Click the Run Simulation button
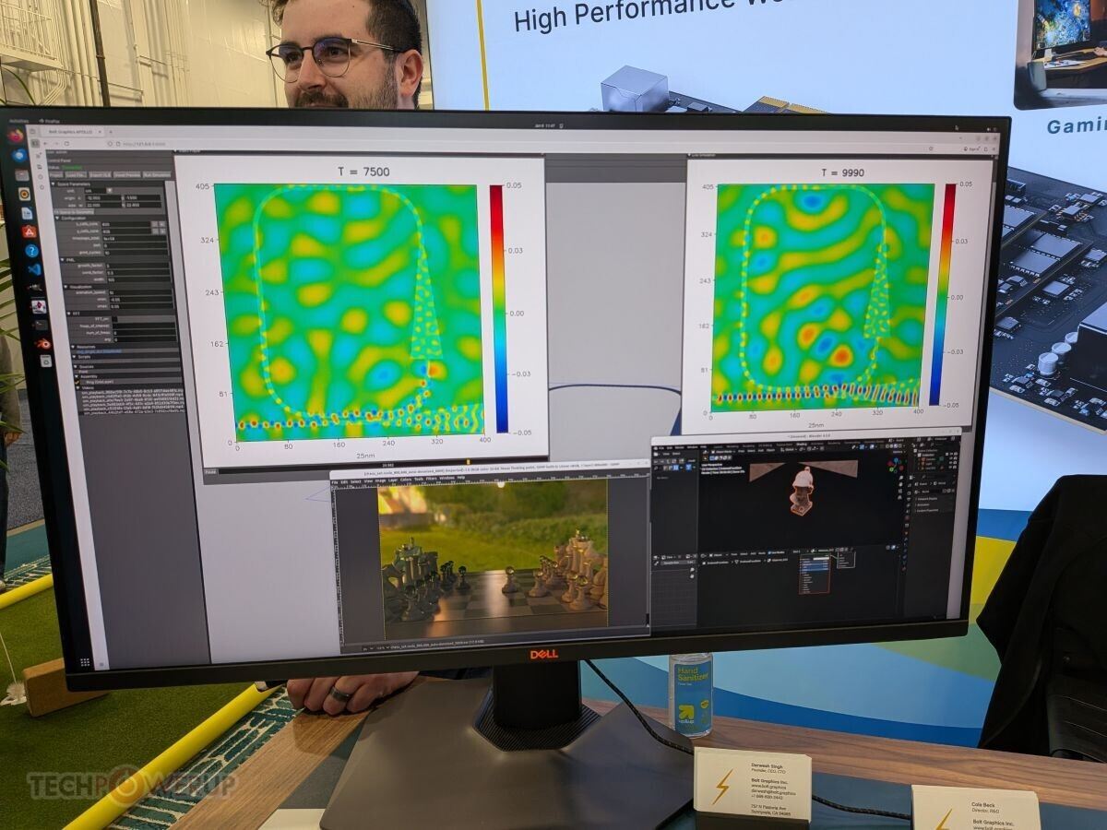The width and height of the screenshot is (1107, 830). pyautogui.click(x=156, y=174)
